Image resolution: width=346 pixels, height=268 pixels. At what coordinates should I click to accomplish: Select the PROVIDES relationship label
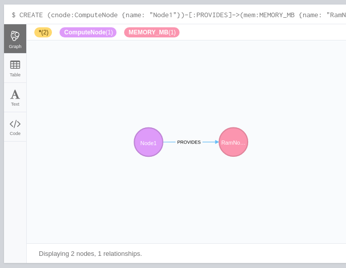(x=189, y=142)
